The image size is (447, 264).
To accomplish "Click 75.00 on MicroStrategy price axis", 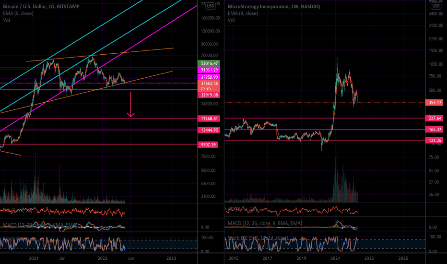I will (434, 157).
